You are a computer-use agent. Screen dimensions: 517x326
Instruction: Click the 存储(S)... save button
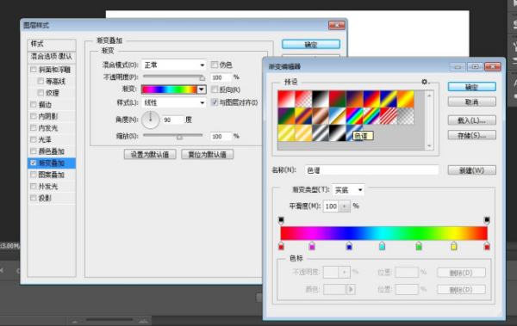pyautogui.click(x=472, y=135)
